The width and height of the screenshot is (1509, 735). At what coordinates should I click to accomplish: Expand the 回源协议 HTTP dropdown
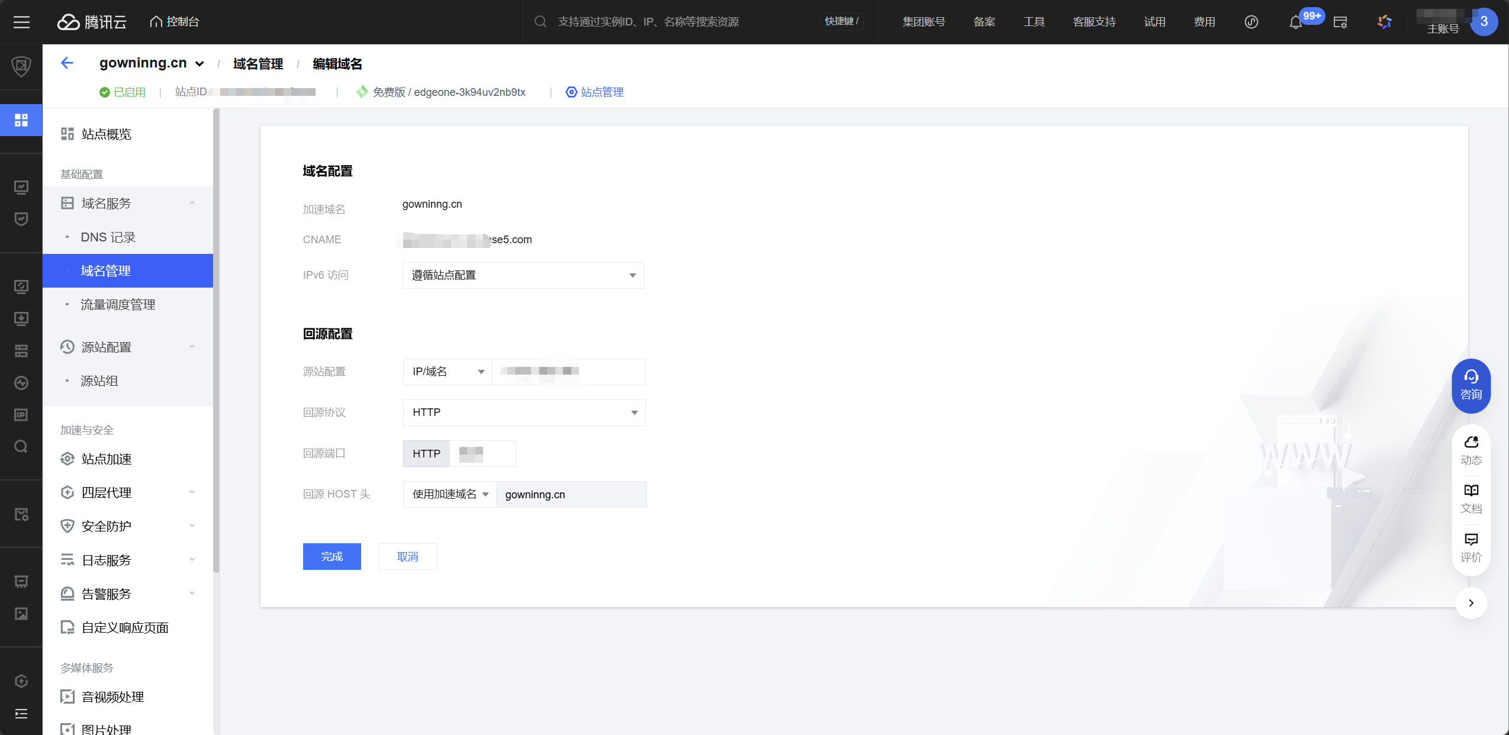click(x=522, y=412)
